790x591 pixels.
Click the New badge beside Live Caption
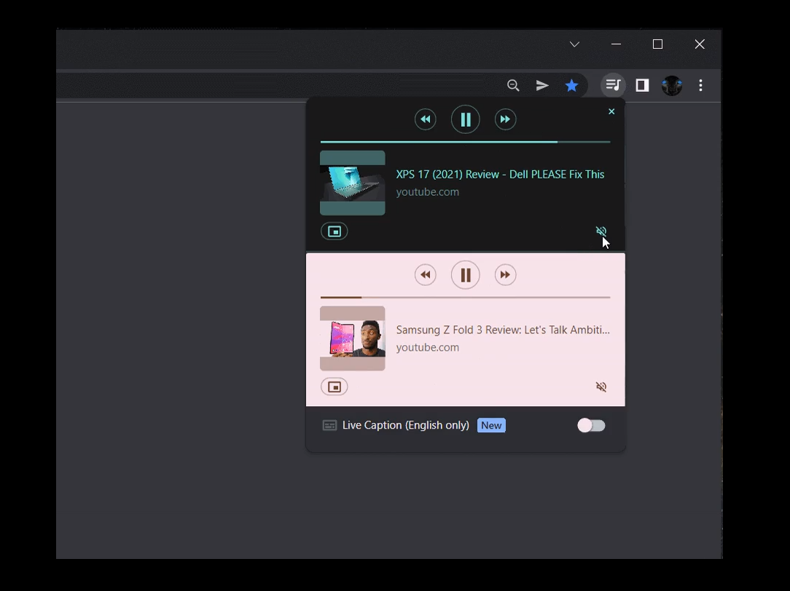point(491,426)
